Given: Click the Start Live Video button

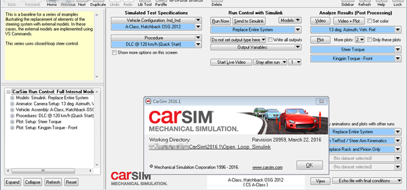Looking at the screenshot, I should coord(231,62).
